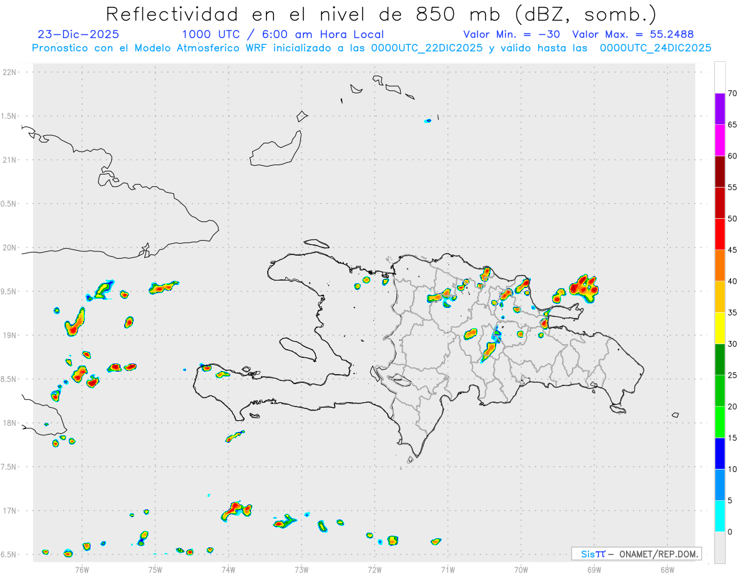Screen dimensions: 749x578
Task: Click the '72W' longitude axis label
Action: point(374,569)
